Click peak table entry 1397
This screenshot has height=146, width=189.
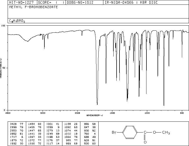(31, 137)
